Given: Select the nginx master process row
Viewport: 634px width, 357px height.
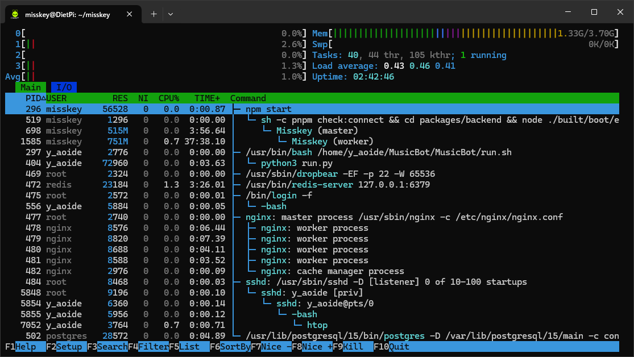Looking at the screenshot, I should [312, 217].
